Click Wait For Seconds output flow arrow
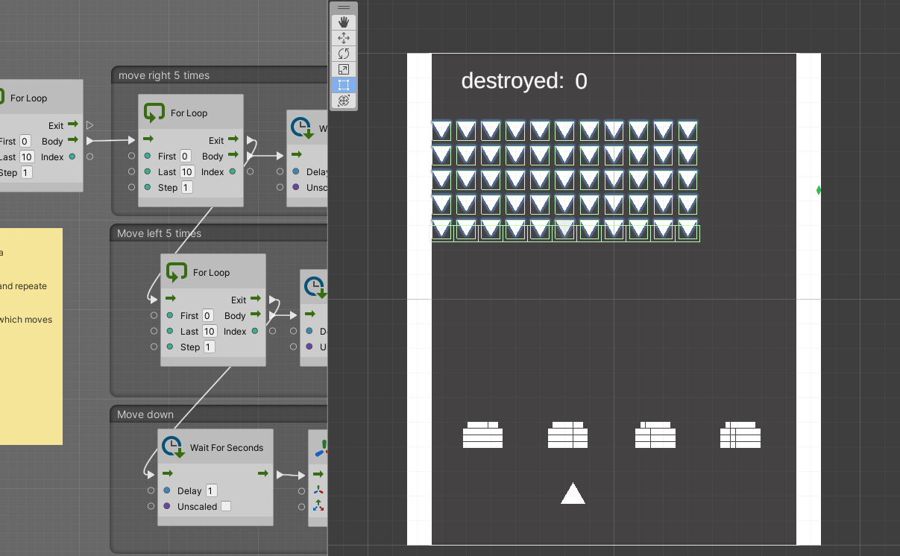The height and width of the screenshot is (556, 900). coord(263,474)
